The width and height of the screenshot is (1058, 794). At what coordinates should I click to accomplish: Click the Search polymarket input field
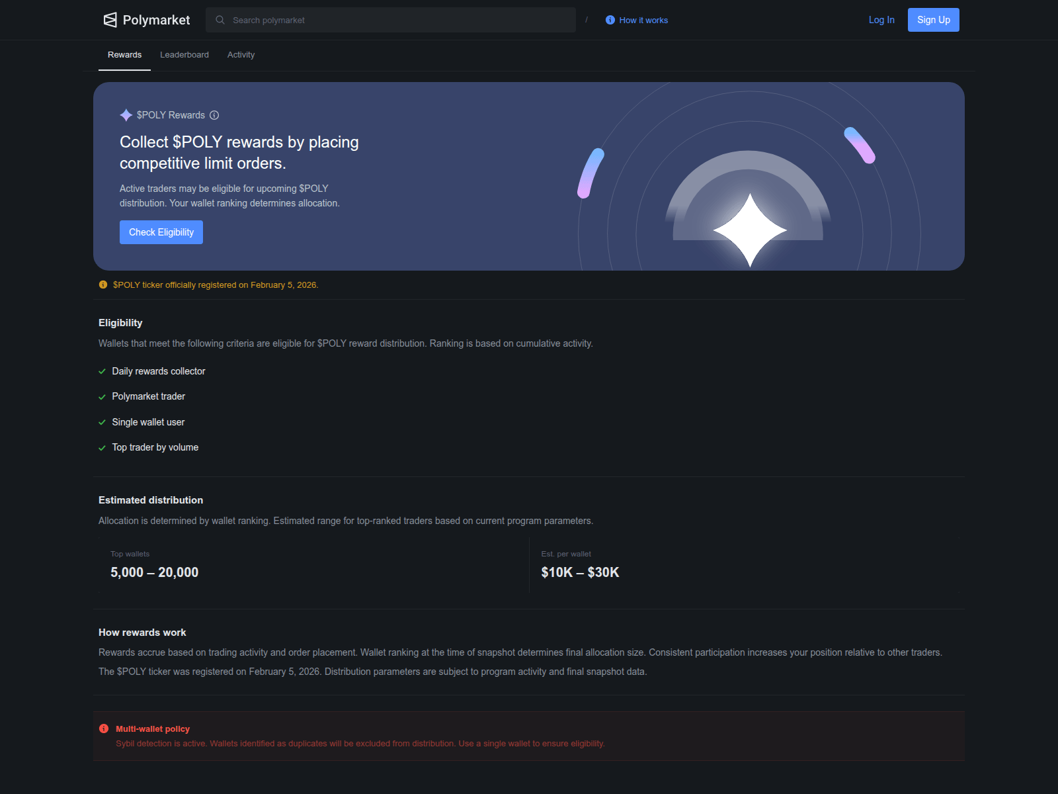coord(390,20)
